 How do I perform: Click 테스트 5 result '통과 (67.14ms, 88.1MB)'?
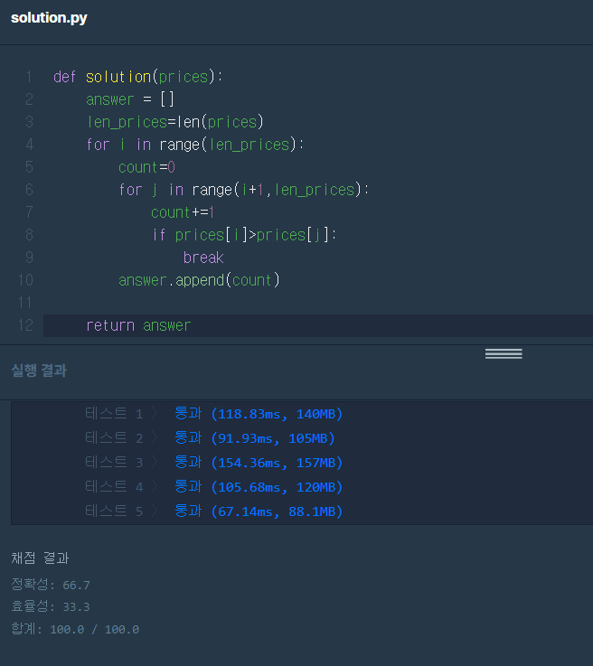click(259, 511)
